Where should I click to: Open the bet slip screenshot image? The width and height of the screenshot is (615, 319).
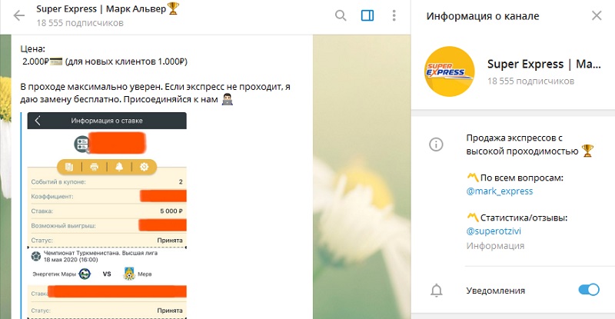[107, 215]
